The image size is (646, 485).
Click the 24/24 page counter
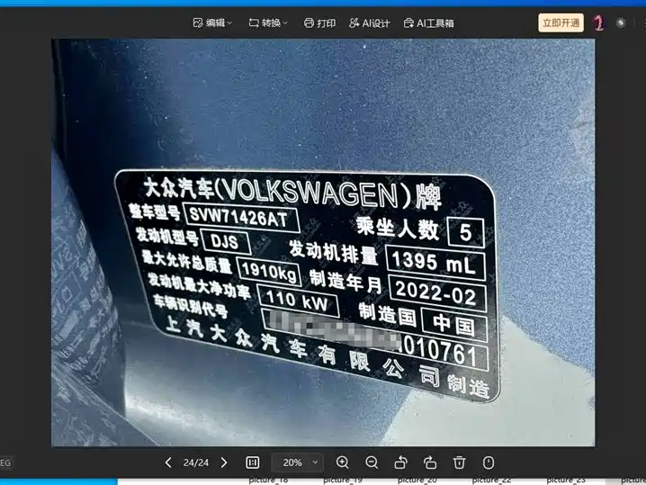click(196, 463)
